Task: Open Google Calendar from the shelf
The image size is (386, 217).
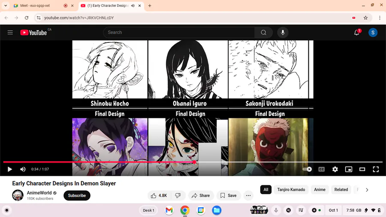Action: (201, 211)
